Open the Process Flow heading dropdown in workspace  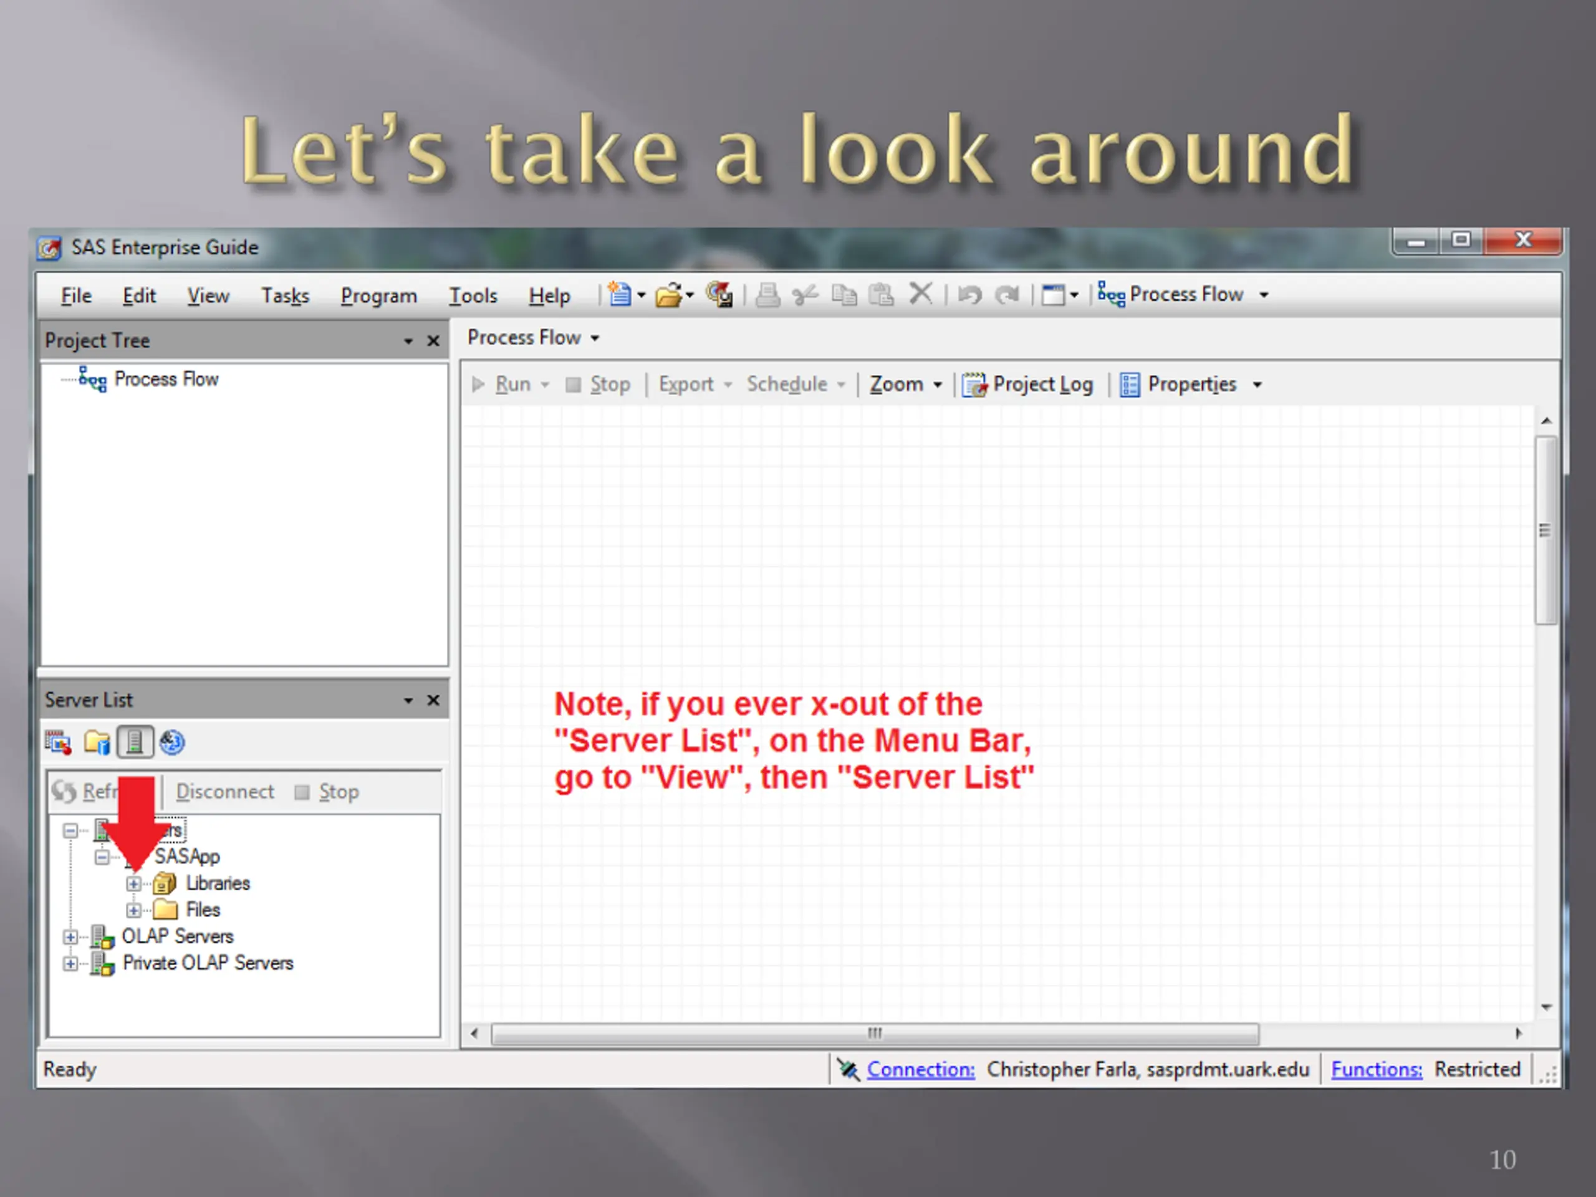(595, 338)
